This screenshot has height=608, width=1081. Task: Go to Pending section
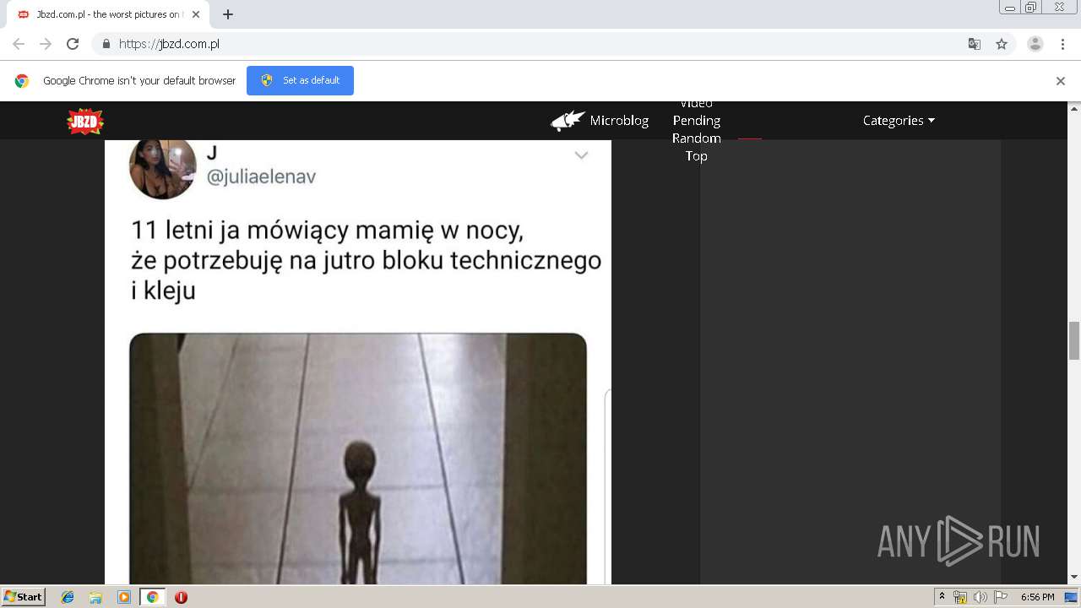click(x=697, y=121)
